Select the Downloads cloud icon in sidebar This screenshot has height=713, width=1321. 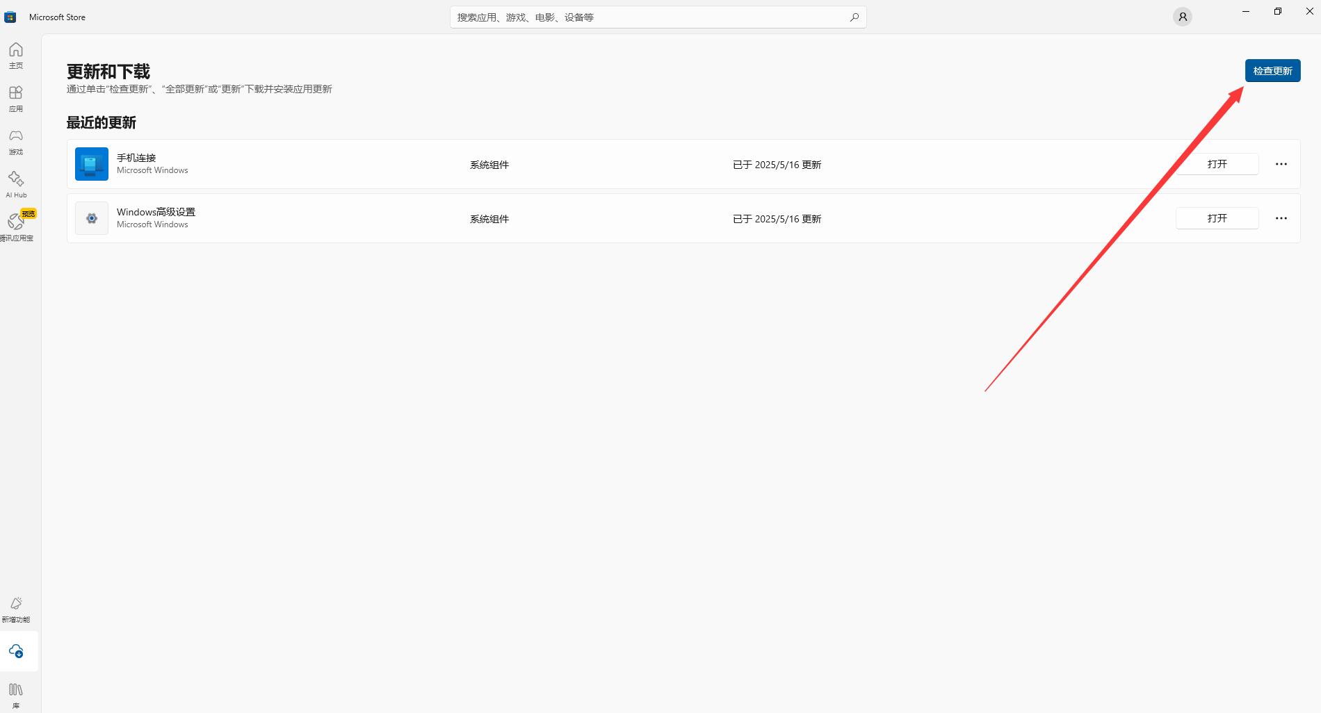coord(16,651)
